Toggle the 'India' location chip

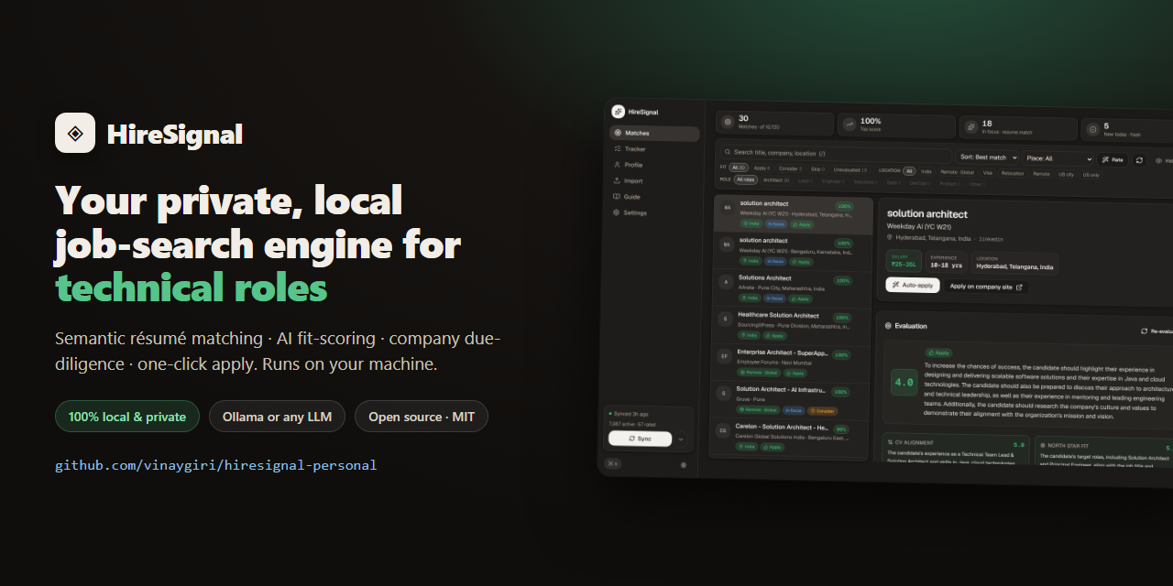click(926, 171)
